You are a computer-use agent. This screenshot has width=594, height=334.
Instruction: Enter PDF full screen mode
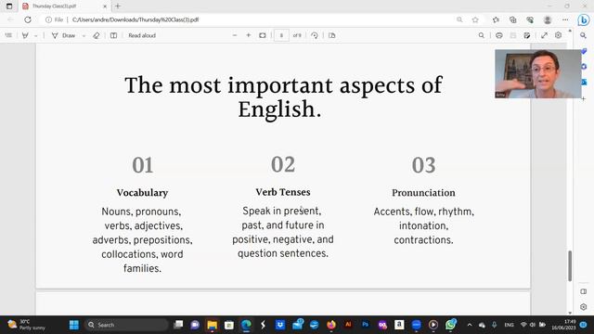(x=544, y=35)
